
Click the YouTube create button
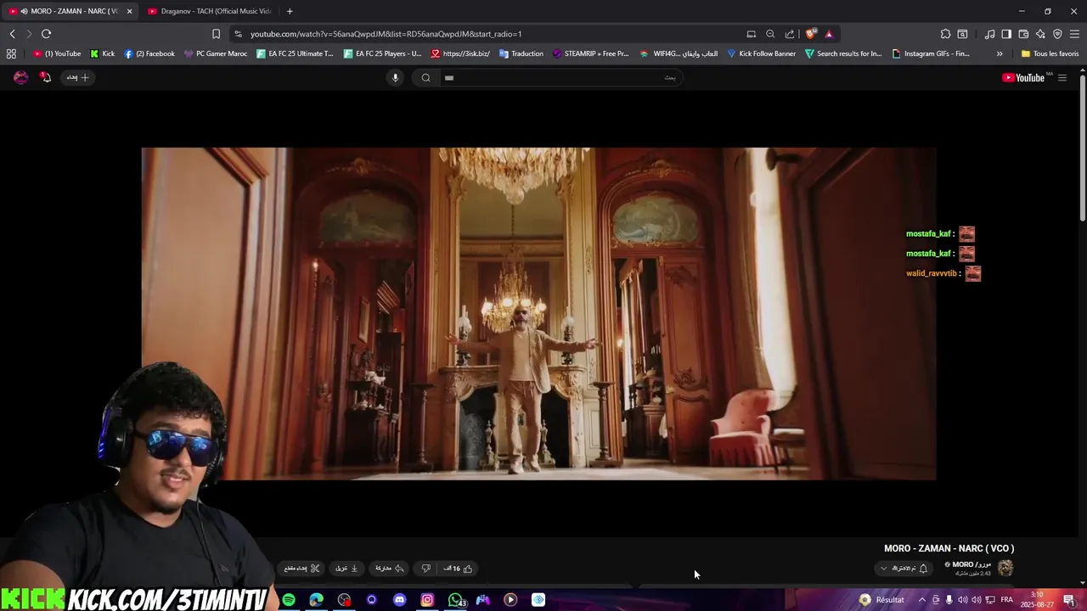(x=77, y=77)
